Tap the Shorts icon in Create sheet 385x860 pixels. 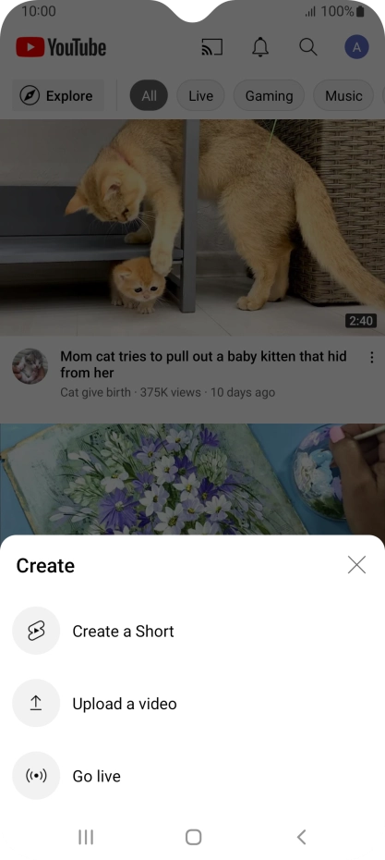pyautogui.click(x=36, y=631)
